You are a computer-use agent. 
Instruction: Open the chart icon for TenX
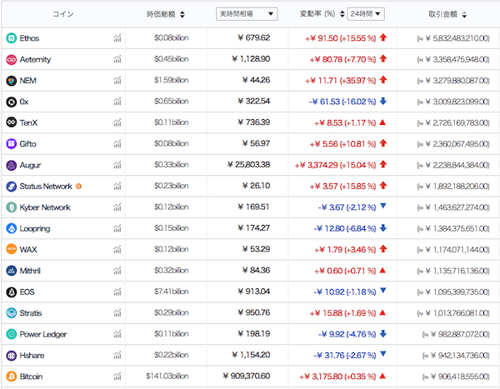(117, 122)
